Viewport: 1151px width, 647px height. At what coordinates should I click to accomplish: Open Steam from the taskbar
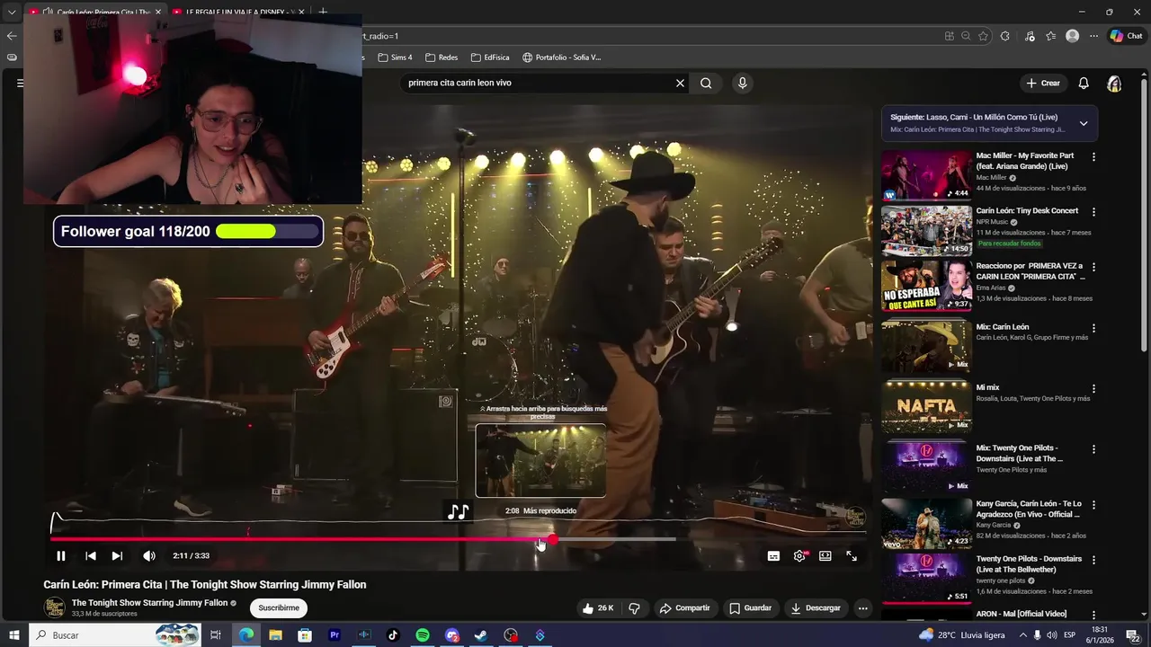(481, 635)
